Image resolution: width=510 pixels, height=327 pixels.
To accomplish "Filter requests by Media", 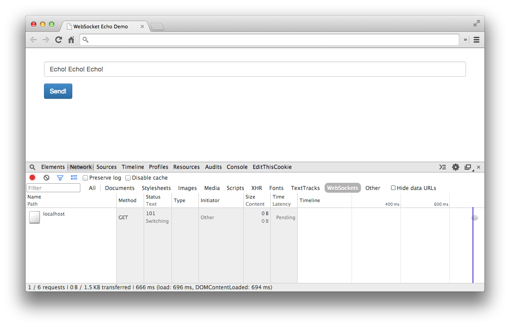I will (212, 188).
